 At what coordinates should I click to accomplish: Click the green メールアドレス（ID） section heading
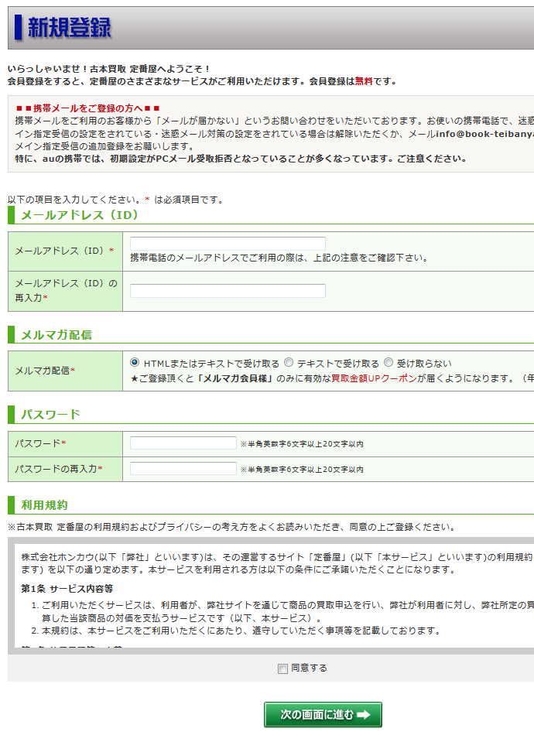(x=80, y=214)
